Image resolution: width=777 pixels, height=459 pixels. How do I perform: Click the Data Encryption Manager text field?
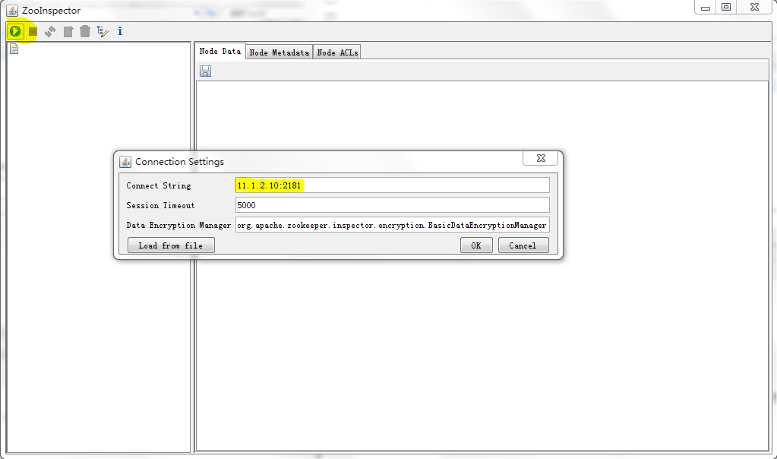click(x=392, y=225)
